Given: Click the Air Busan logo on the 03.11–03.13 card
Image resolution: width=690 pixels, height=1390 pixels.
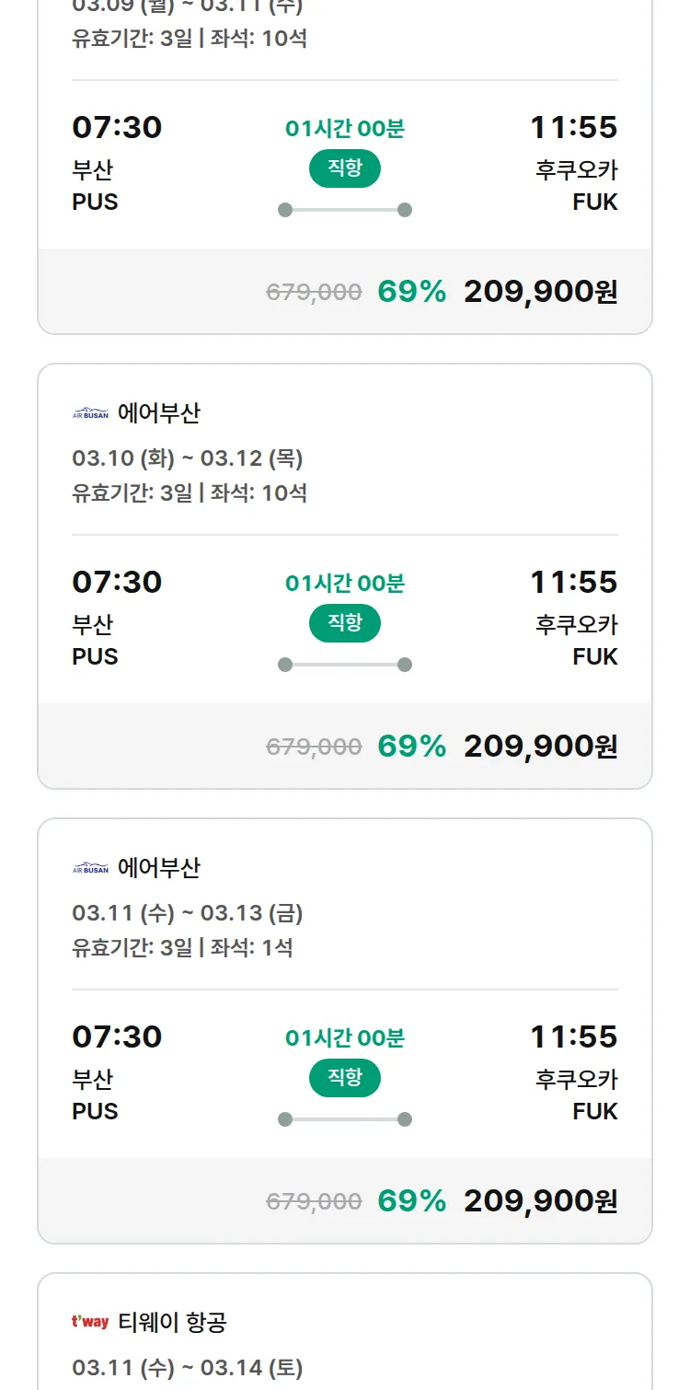Looking at the screenshot, I should 90,869.
